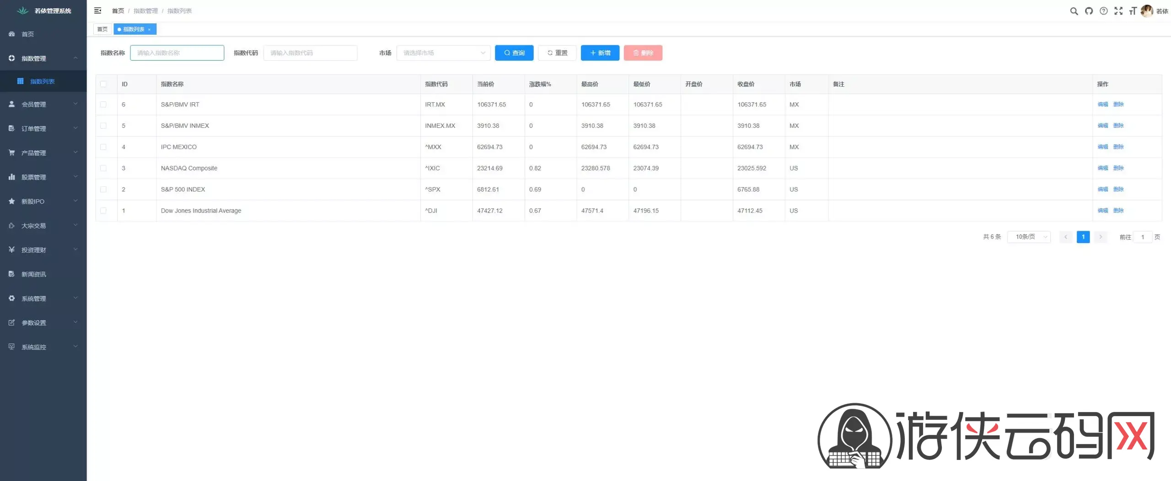1171x481 pixels.
Task: Click 编辑 link for Dow Jones row
Action: (1102, 211)
